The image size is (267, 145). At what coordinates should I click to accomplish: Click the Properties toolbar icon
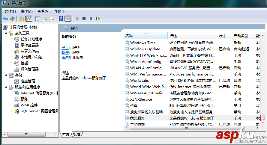pos(37,19)
